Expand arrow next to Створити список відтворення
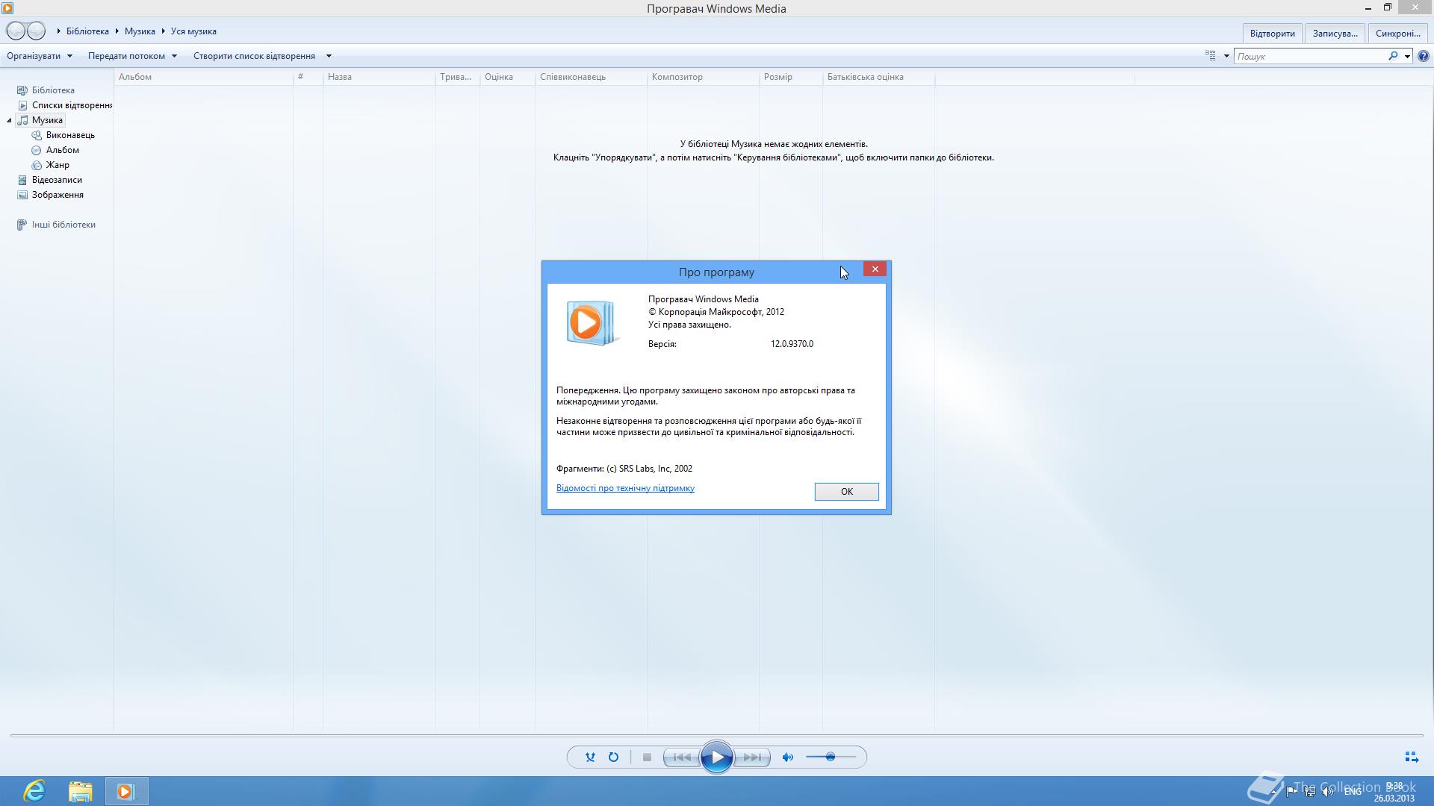 coord(329,56)
